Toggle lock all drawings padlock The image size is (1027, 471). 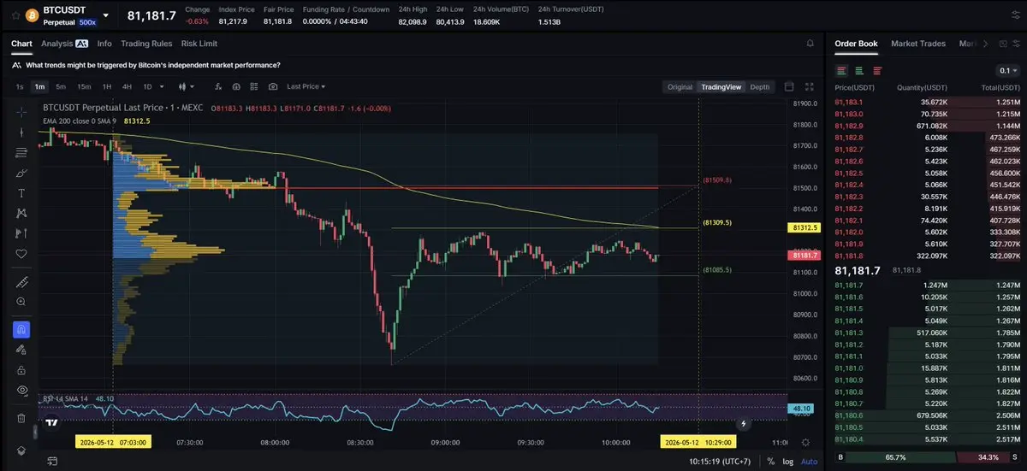pyautogui.click(x=21, y=370)
